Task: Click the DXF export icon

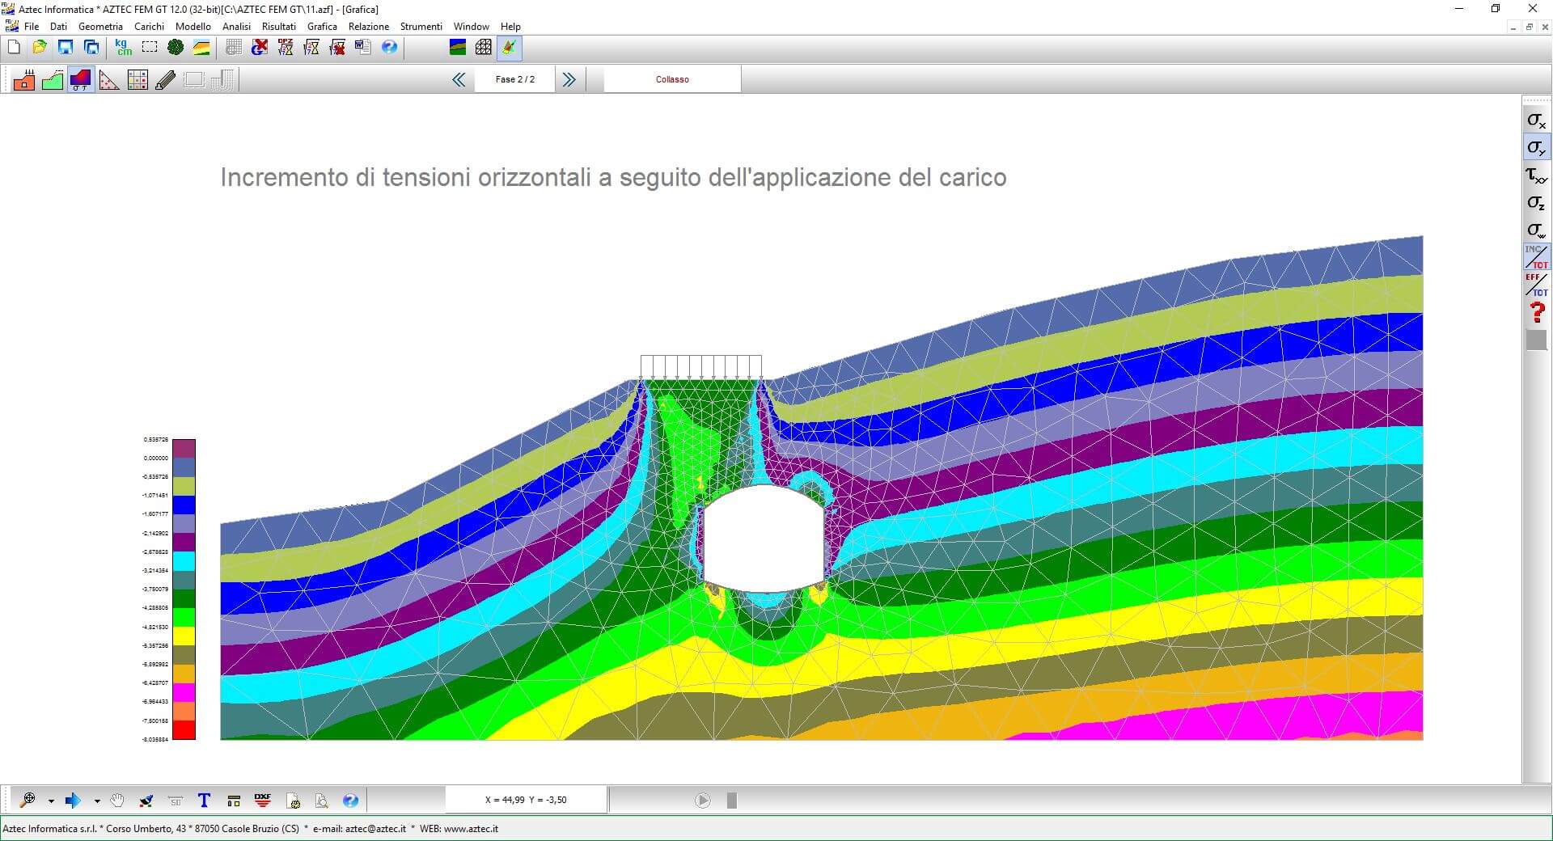Action: pos(263,801)
